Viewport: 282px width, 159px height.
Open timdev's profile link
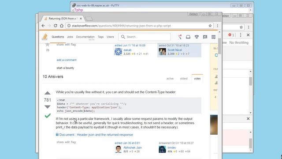point(172,148)
